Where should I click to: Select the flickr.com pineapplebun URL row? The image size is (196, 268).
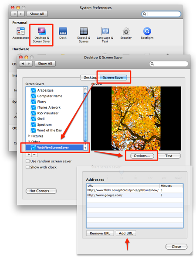point(135,190)
